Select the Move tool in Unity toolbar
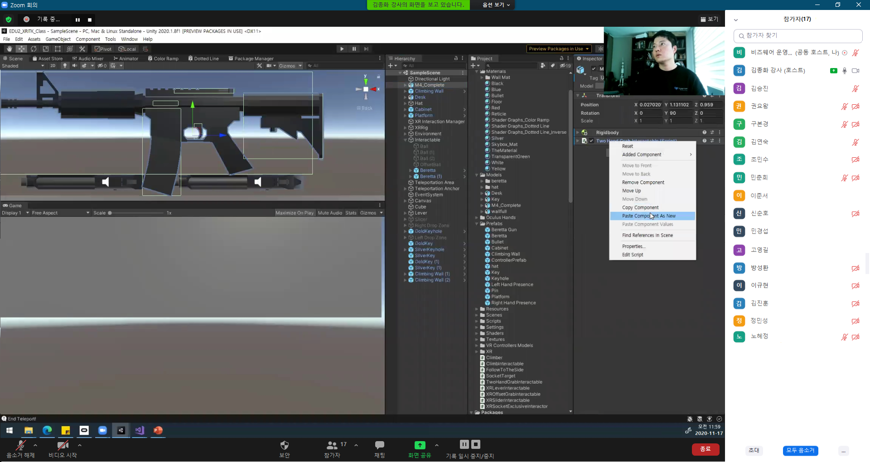The height and width of the screenshot is (462, 870). click(x=21, y=49)
